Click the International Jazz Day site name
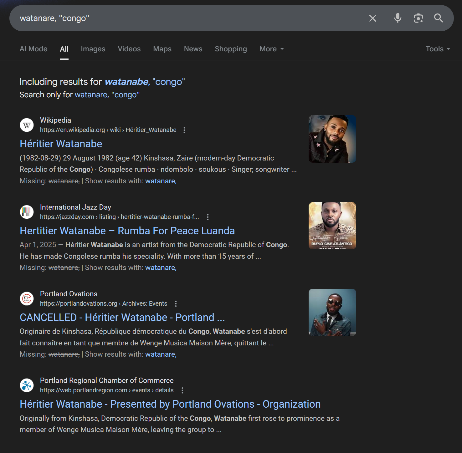Image resolution: width=462 pixels, height=453 pixels. 75,207
